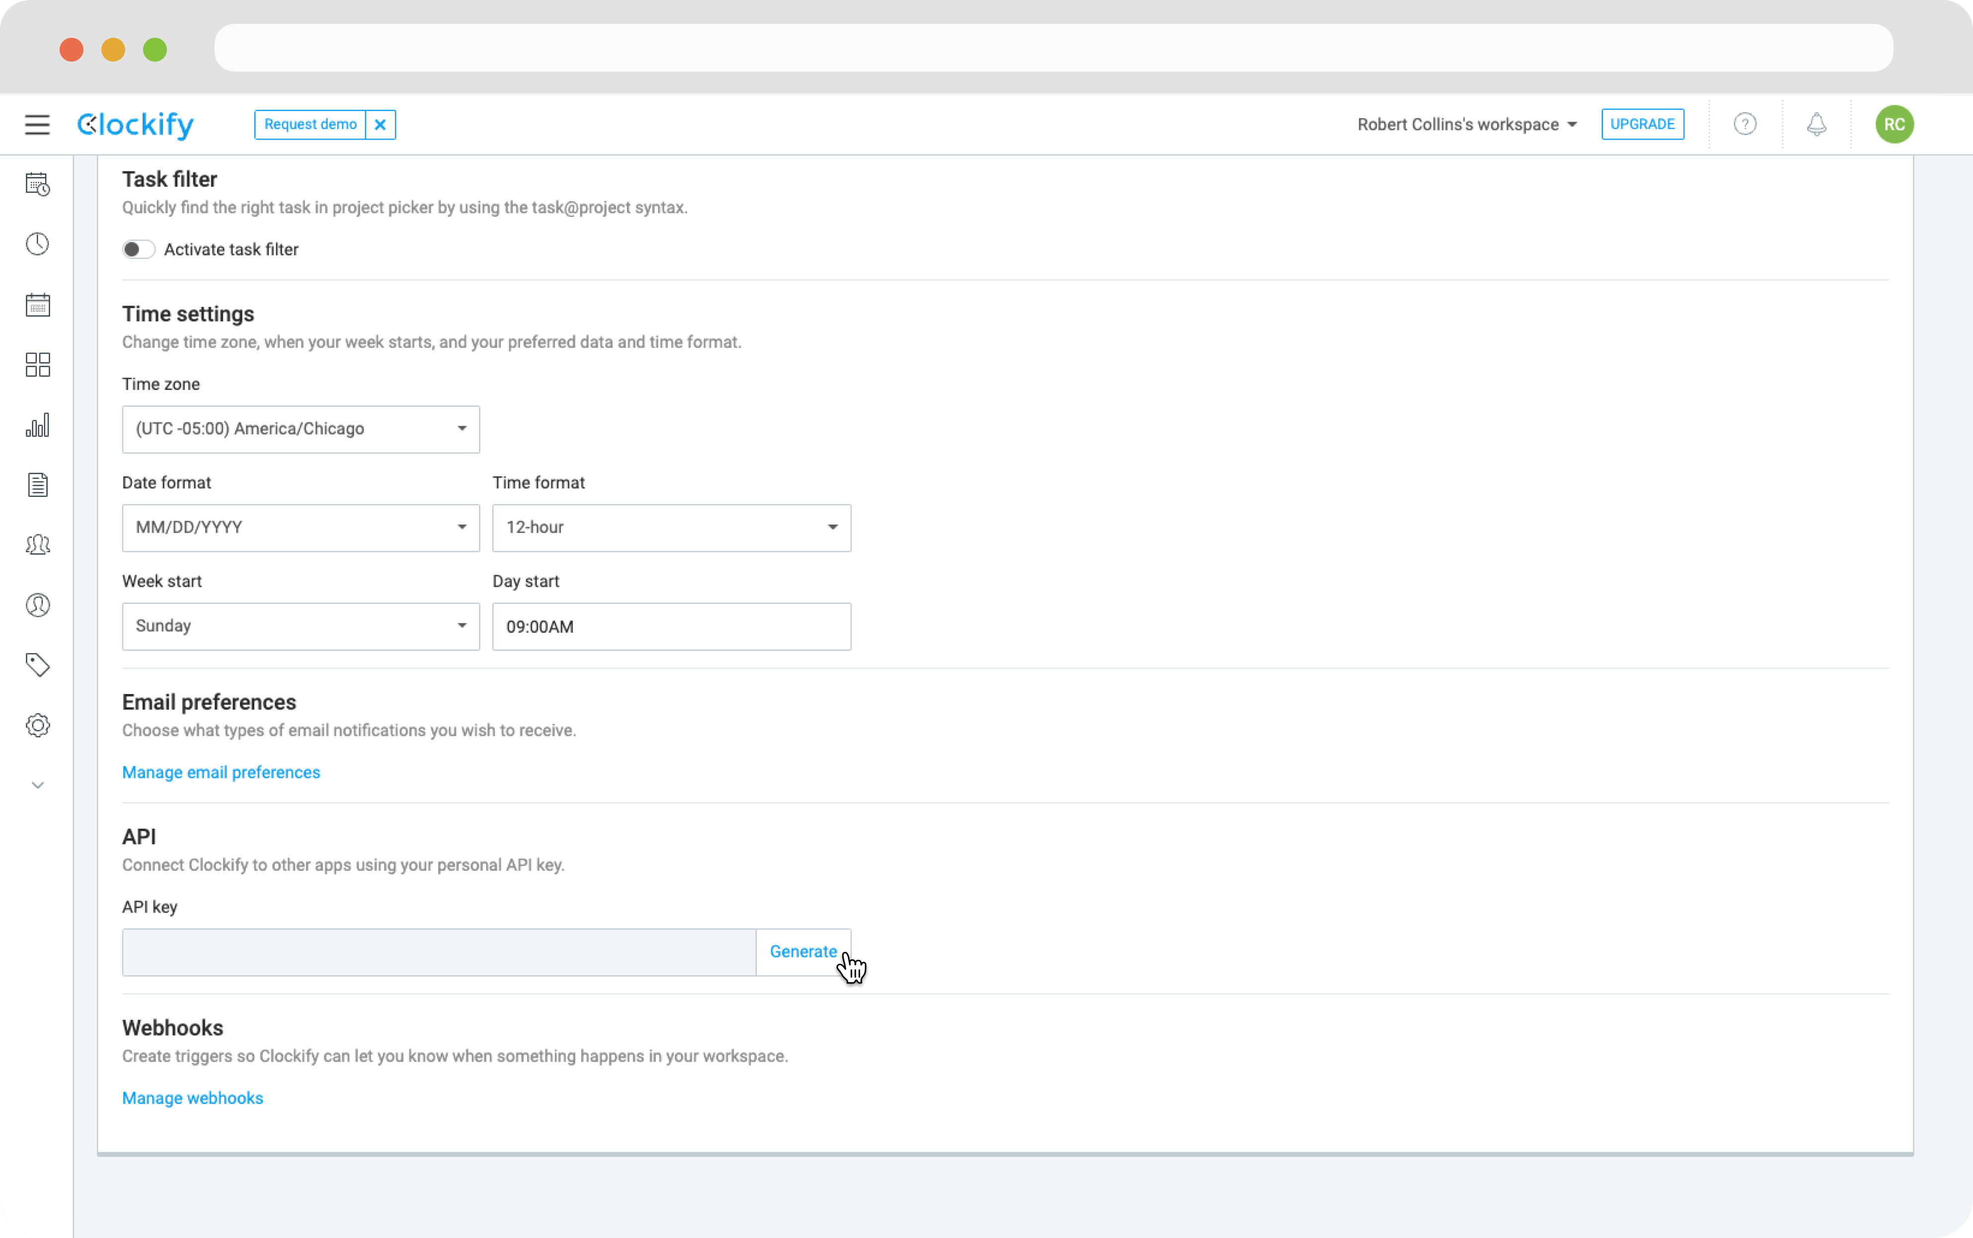Click the Task filter heading
The image size is (1973, 1238).
tap(169, 179)
